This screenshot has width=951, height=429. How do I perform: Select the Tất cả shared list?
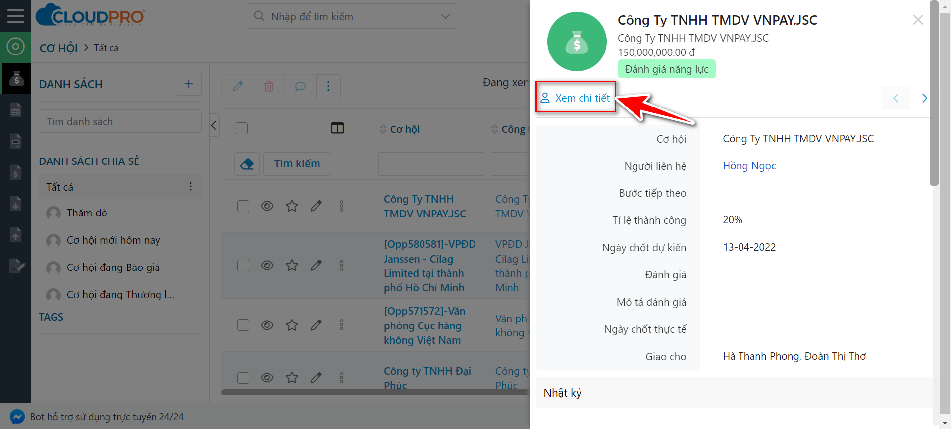120,187
